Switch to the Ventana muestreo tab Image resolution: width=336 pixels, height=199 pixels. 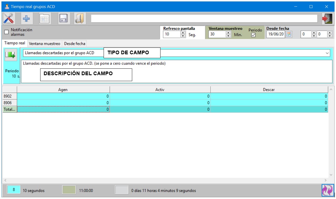pos(44,44)
